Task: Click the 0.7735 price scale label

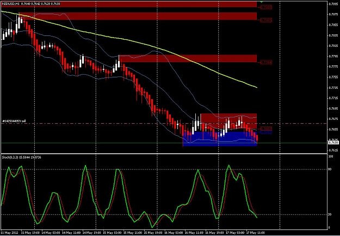Action: coord(333,88)
